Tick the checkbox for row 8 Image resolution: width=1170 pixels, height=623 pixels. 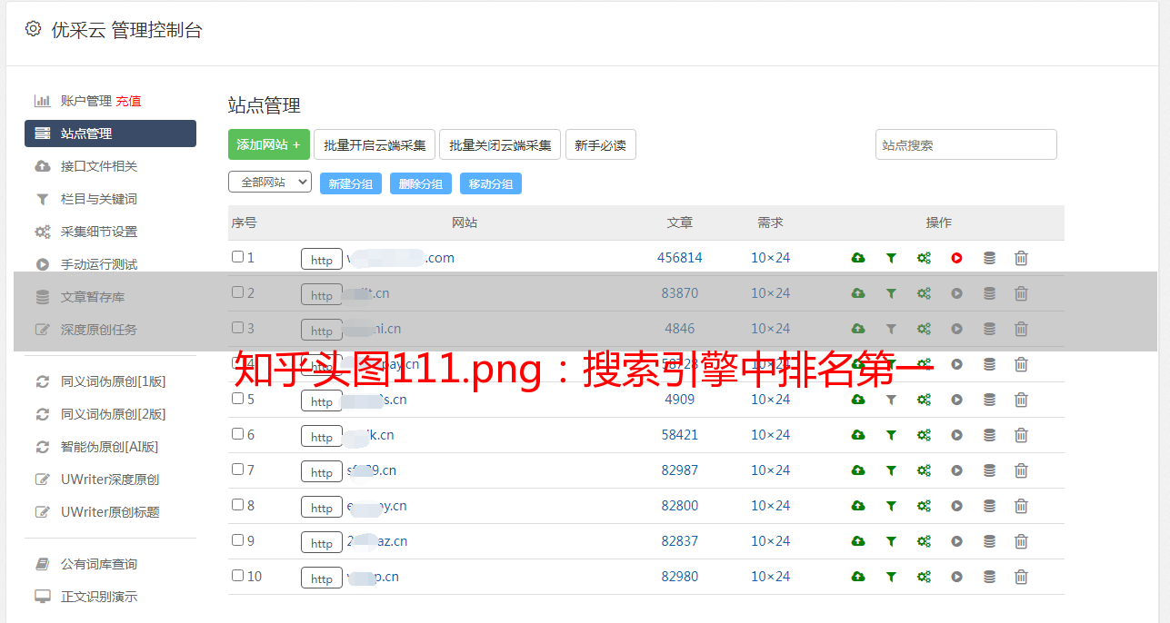(x=237, y=505)
